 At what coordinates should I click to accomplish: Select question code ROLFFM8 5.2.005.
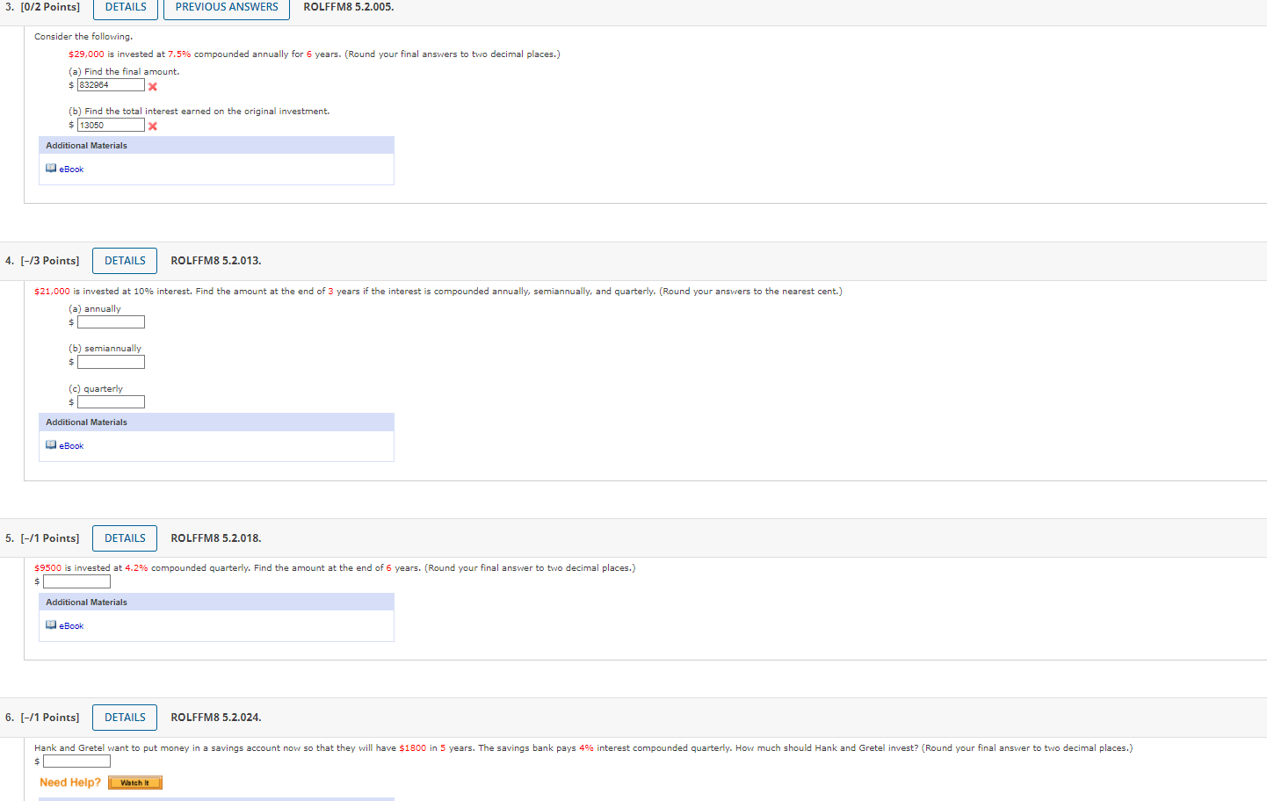pyautogui.click(x=349, y=7)
